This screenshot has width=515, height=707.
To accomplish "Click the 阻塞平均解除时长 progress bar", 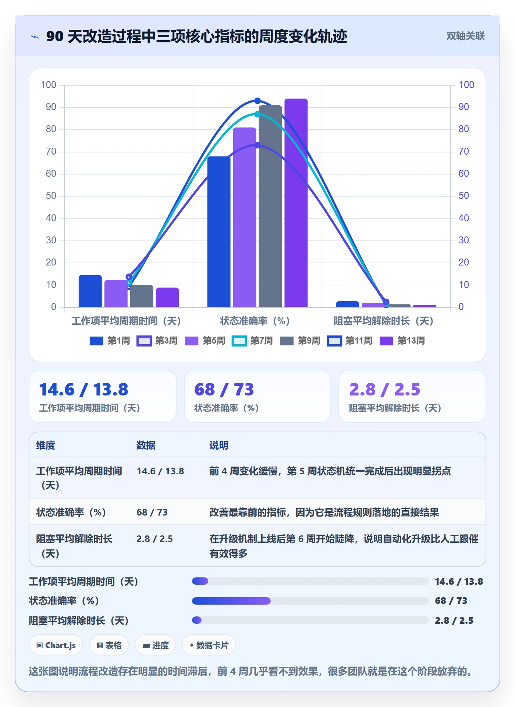I will [310, 620].
